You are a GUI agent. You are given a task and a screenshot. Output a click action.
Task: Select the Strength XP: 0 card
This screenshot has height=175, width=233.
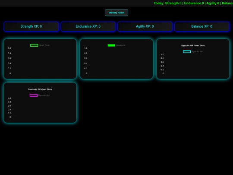(x=31, y=26)
